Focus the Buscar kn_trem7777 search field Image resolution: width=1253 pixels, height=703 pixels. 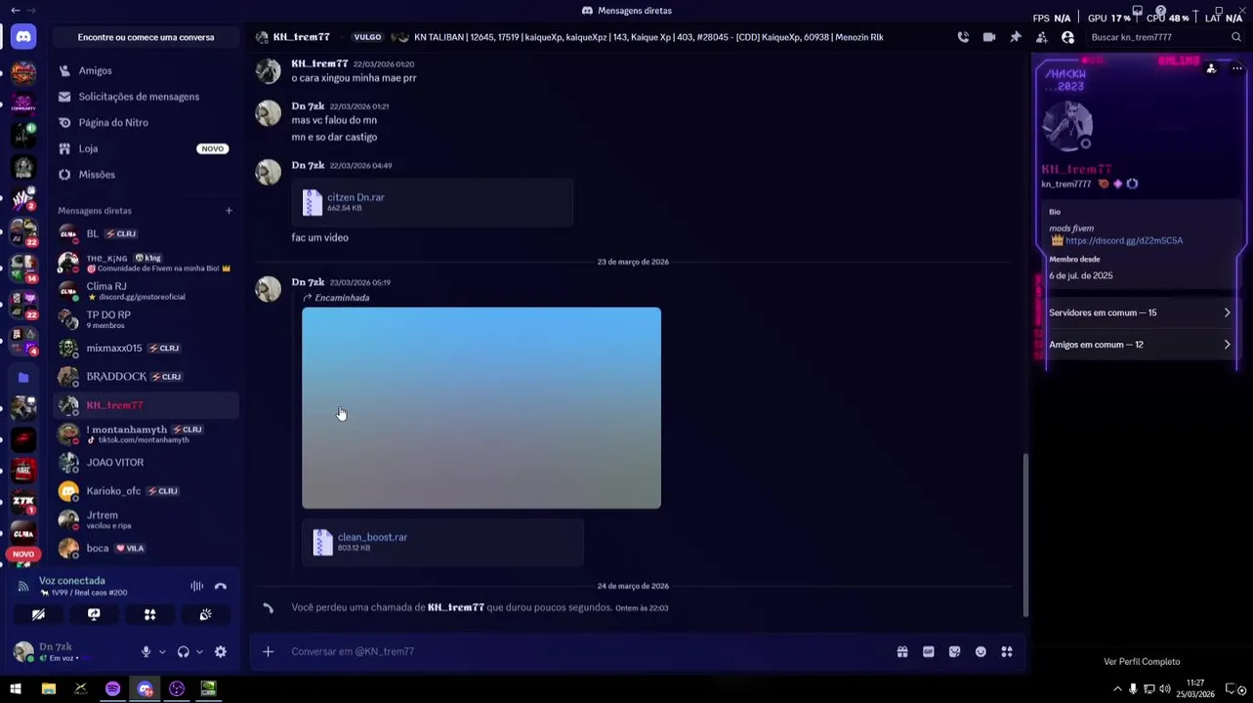point(1167,37)
